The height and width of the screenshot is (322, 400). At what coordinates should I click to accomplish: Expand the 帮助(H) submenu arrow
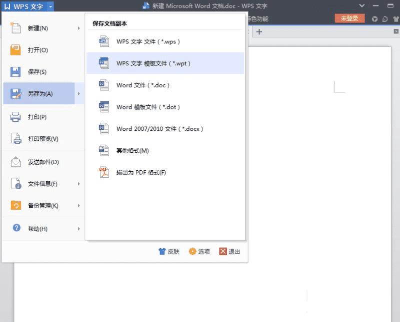(79, 229)
